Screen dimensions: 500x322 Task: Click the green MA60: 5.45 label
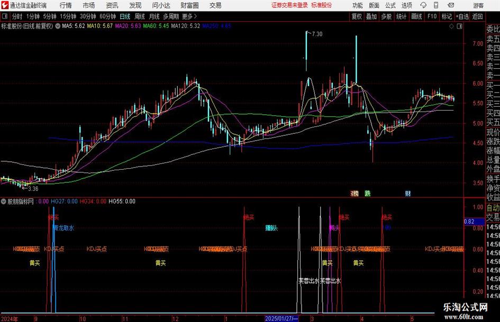coord(156,26)
